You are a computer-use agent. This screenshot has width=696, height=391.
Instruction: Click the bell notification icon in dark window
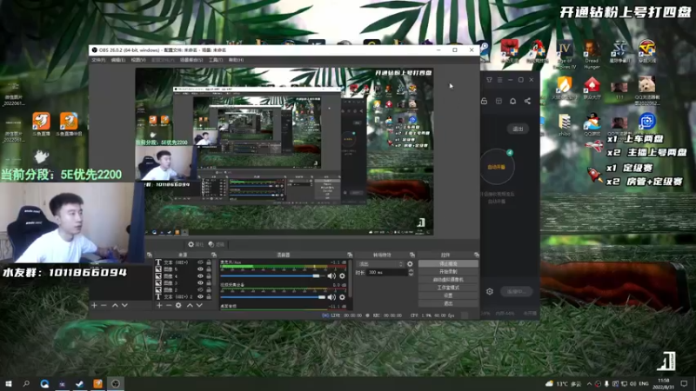(512, 101)
